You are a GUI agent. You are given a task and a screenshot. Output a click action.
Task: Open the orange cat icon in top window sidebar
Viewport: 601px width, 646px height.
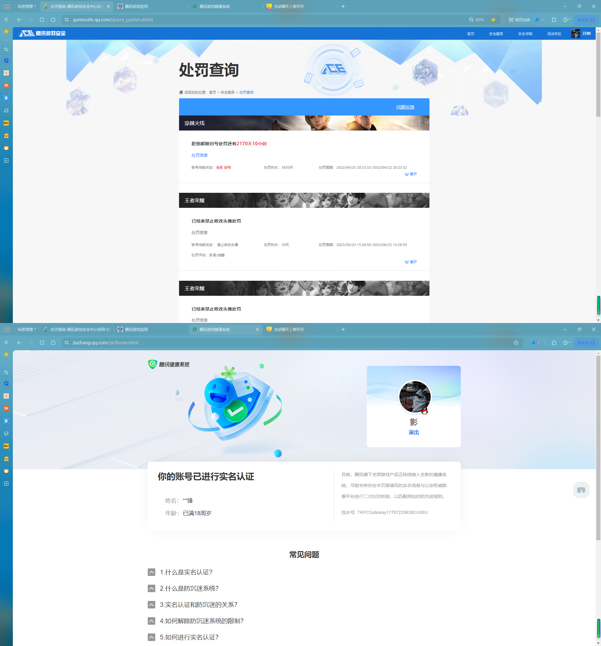point(6,148)
